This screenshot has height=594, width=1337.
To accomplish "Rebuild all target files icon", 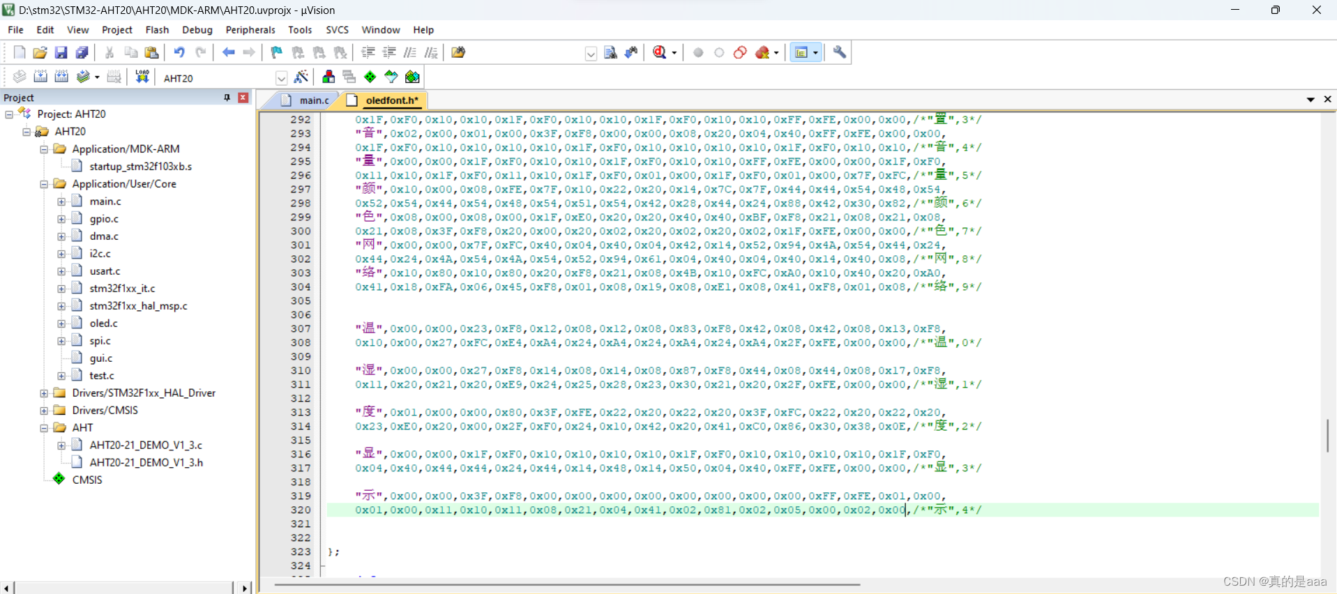I will [61, 77].
